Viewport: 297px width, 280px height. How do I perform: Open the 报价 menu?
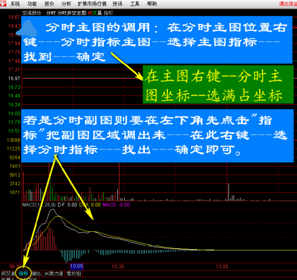(x=49, y=4)
